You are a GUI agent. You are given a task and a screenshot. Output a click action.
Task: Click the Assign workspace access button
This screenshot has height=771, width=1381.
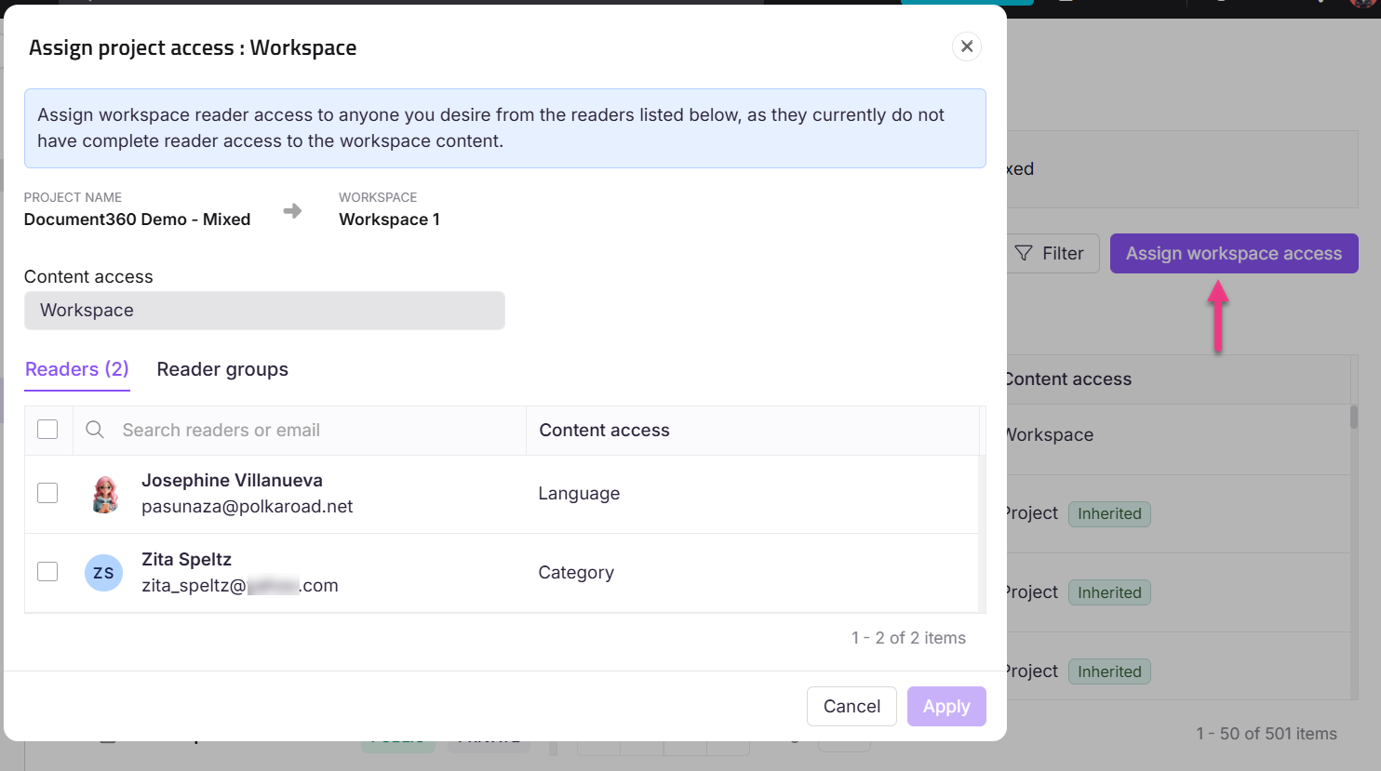pos(1233,253)
